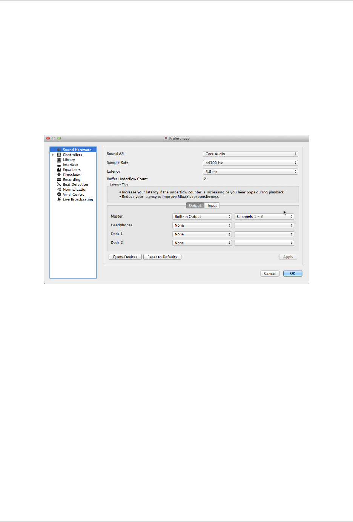
Task: Expand the Controllers tree node
Action: pos(53,155)
